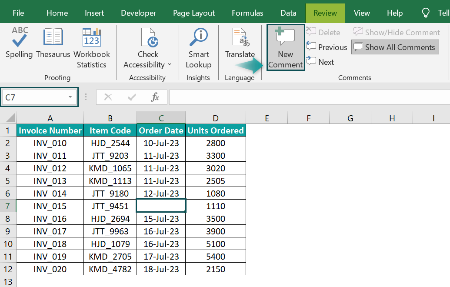Select row 7 header
The width and height of the screenshot is (450, 287).
coord(8,206)
